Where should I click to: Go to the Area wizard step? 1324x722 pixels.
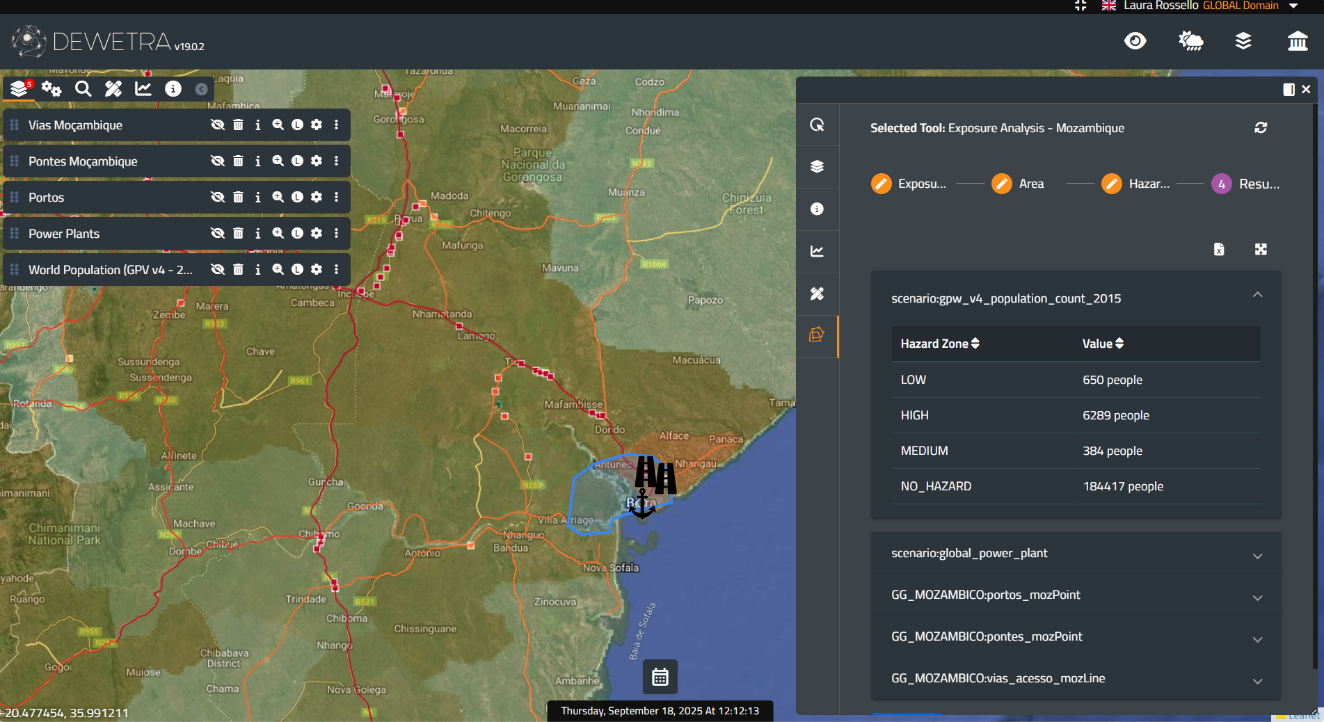(1002, 184)
